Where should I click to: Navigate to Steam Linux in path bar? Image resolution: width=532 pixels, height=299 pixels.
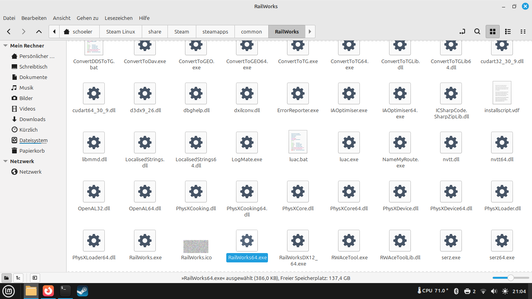point(121,32)
